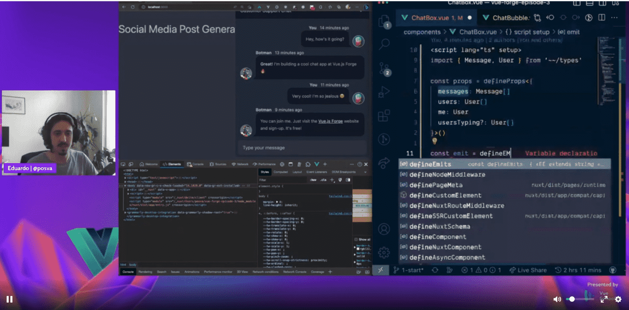The width and height of the screenshot is (629, 310).
Task: Split the editor to the right
Action: [x=602, y=18]
